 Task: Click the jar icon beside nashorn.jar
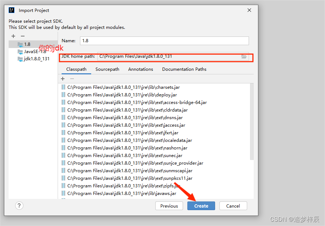(63, 148)
